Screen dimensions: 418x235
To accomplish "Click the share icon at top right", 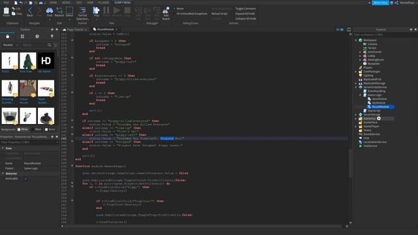I will pos(396,3).
